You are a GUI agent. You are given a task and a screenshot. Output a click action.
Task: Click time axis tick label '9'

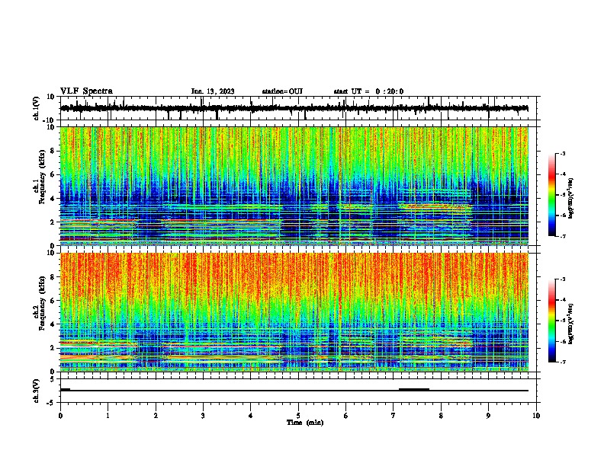(x=488, y=416)
